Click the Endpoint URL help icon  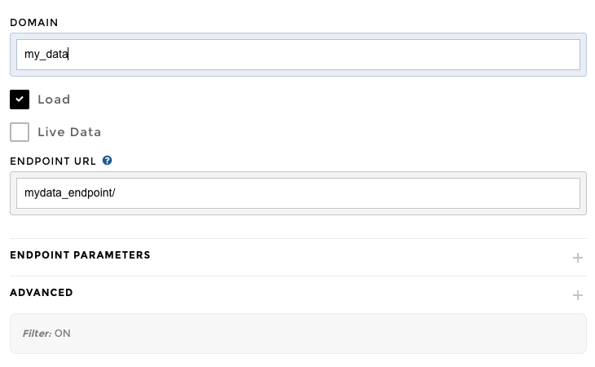107,161
